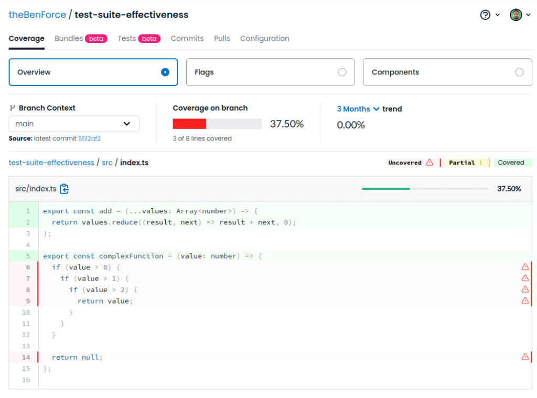The height and width of the screenshot is (398, 537).
Task: Open the main branch dropdown
Action: 74,124
